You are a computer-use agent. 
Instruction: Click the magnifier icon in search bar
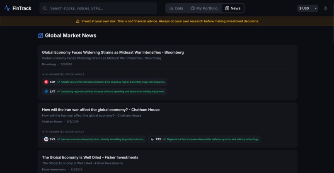45,8
